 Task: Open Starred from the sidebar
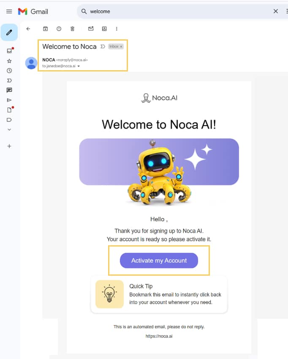(9, 61)
